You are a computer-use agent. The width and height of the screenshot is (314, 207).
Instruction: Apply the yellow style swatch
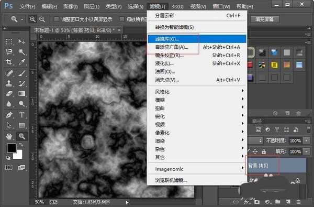274,65
